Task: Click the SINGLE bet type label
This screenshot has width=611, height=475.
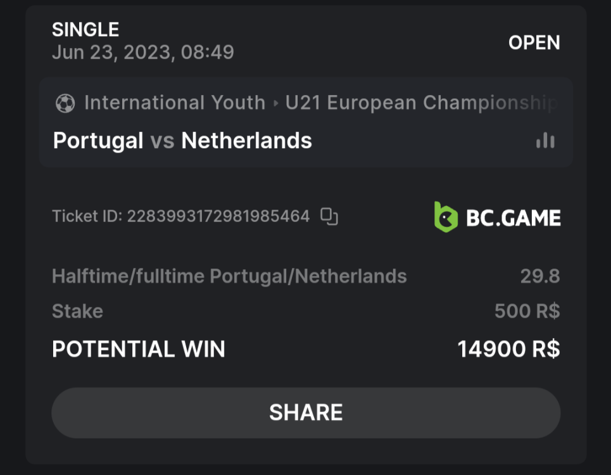Action: (85, 30)
